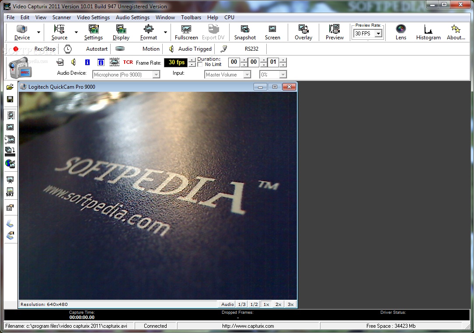This screenshot has width=474, height=333.
Task: Select the Source toolbar icon
Action: click(x=59, y=32)
